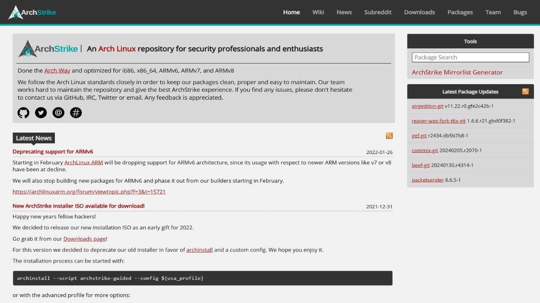Open the Bugs menu item

tap(520, 12)
